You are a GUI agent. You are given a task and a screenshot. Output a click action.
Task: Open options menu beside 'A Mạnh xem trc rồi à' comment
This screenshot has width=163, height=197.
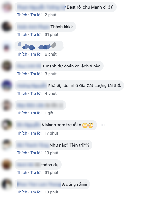tap(103, 125)
